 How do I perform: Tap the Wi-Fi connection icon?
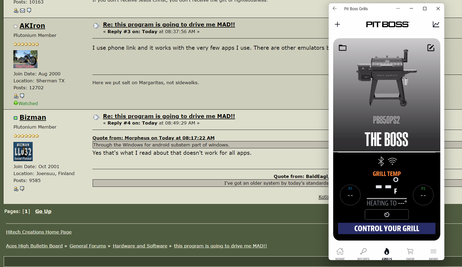(x=392, y=161)
